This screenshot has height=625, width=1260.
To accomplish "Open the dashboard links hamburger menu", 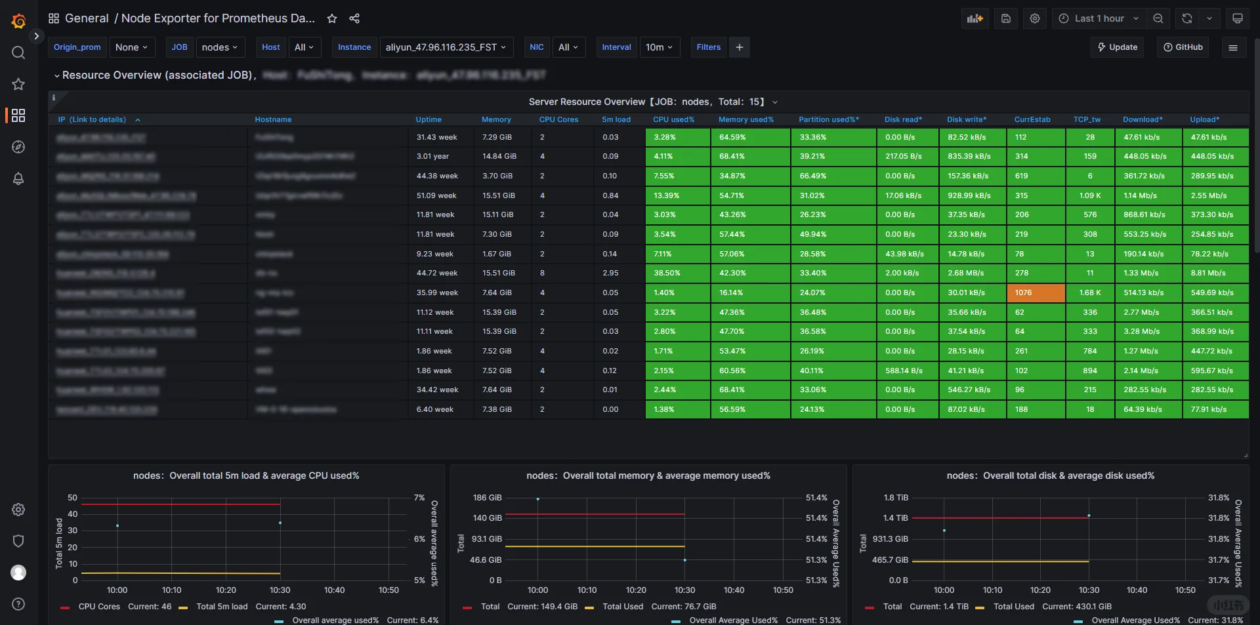I will point(1233,47).
